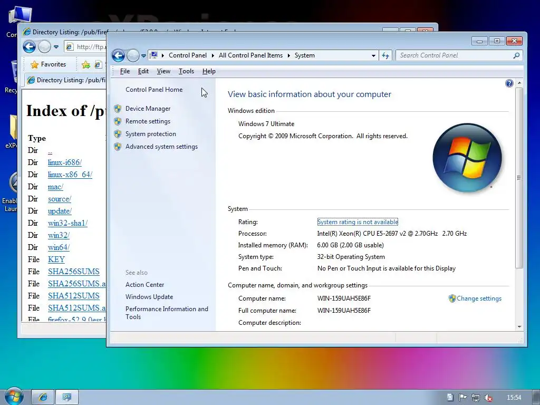540x405 pixels.
Task: Switch to Control Panel System taskbar button
Action: 67,397
